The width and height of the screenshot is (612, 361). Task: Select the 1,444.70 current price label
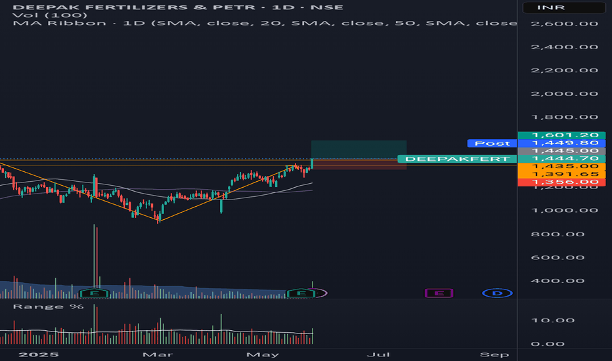click(561, 158)
